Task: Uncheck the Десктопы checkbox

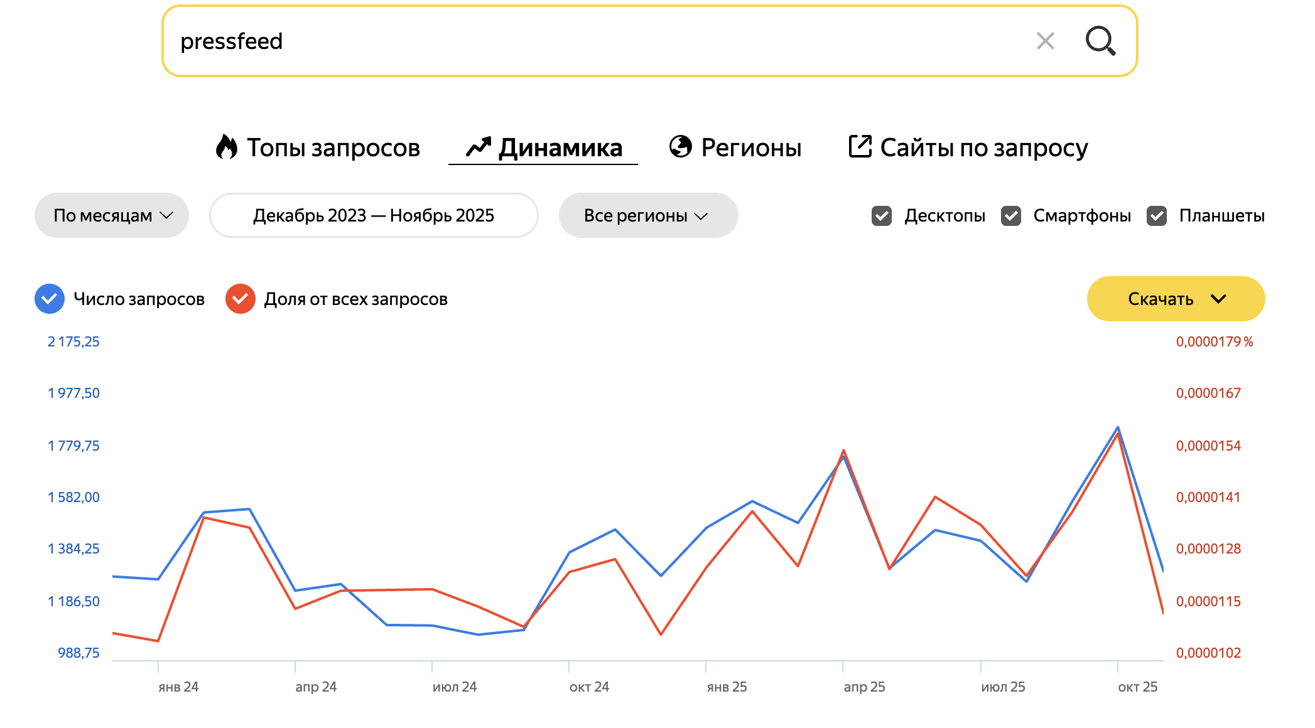Action: pyautogui.click(x=882, y=216)
